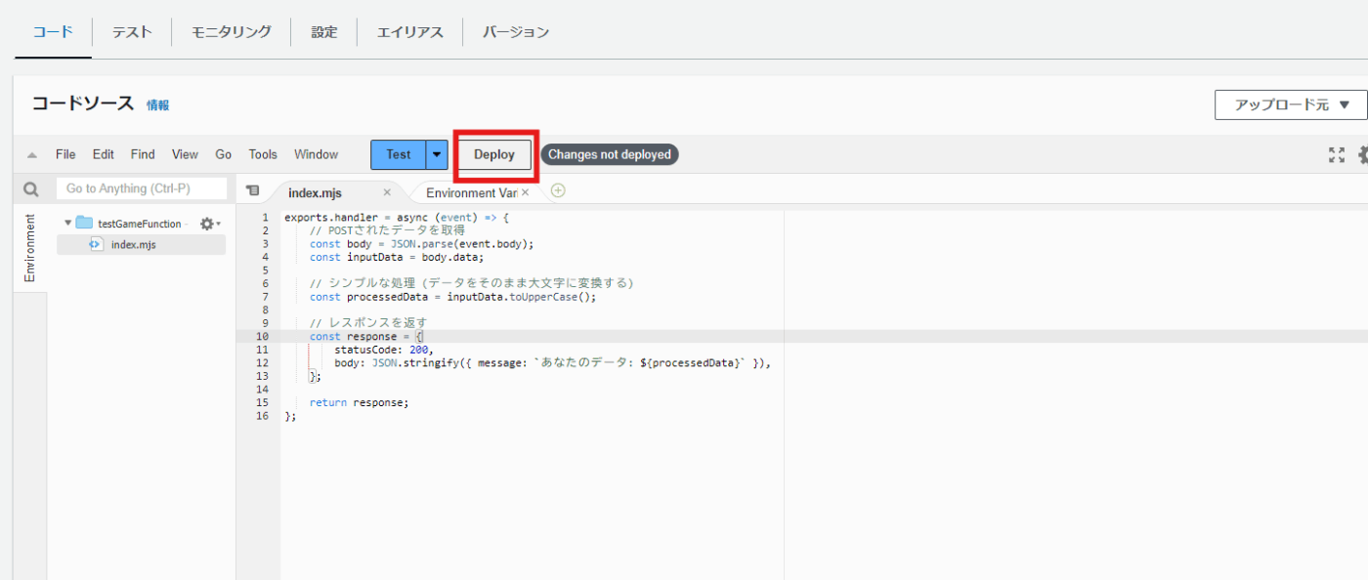1368x580 pixels.
Task: Click line number 10 in the gutter
Action: 262,336
